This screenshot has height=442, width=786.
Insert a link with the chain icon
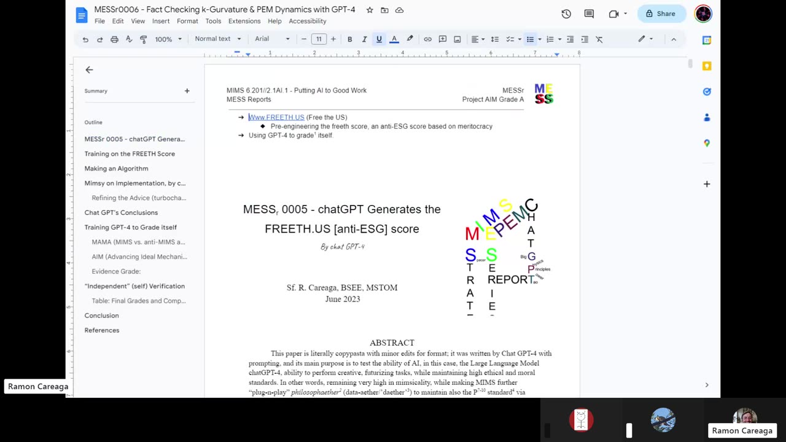coord(428,39)
